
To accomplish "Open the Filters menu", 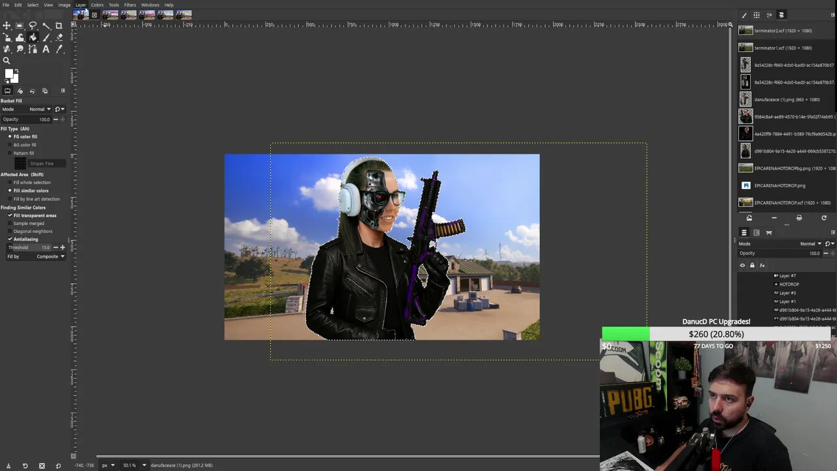I will point(130,5).
